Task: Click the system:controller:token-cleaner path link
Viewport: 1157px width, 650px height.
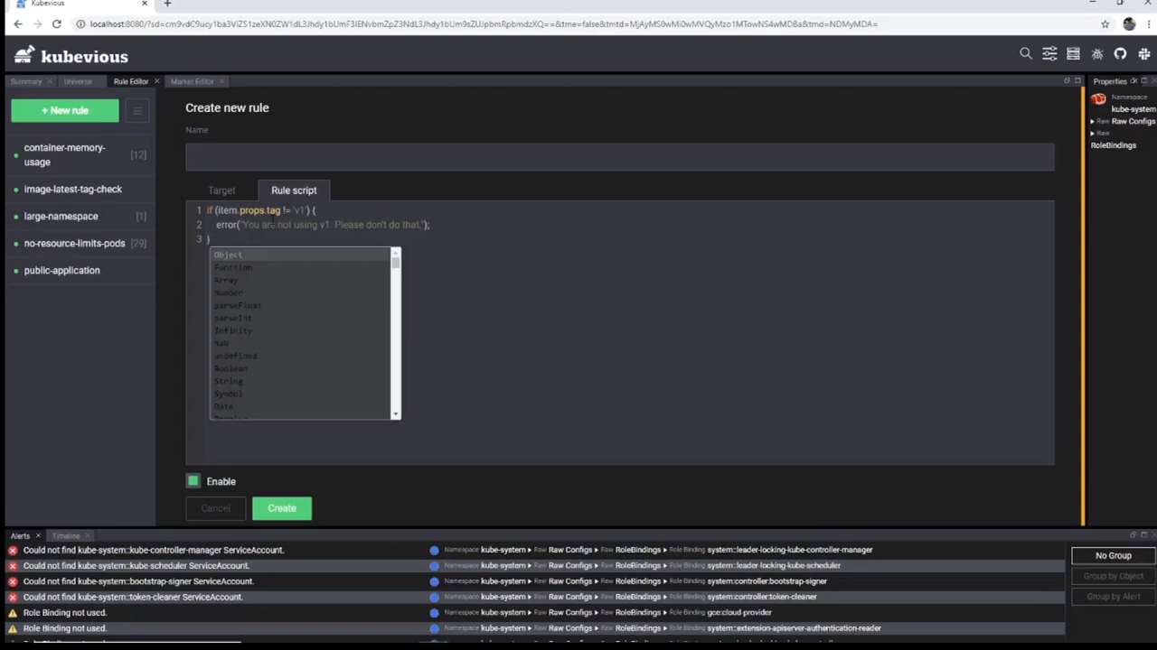Action: 762,597
